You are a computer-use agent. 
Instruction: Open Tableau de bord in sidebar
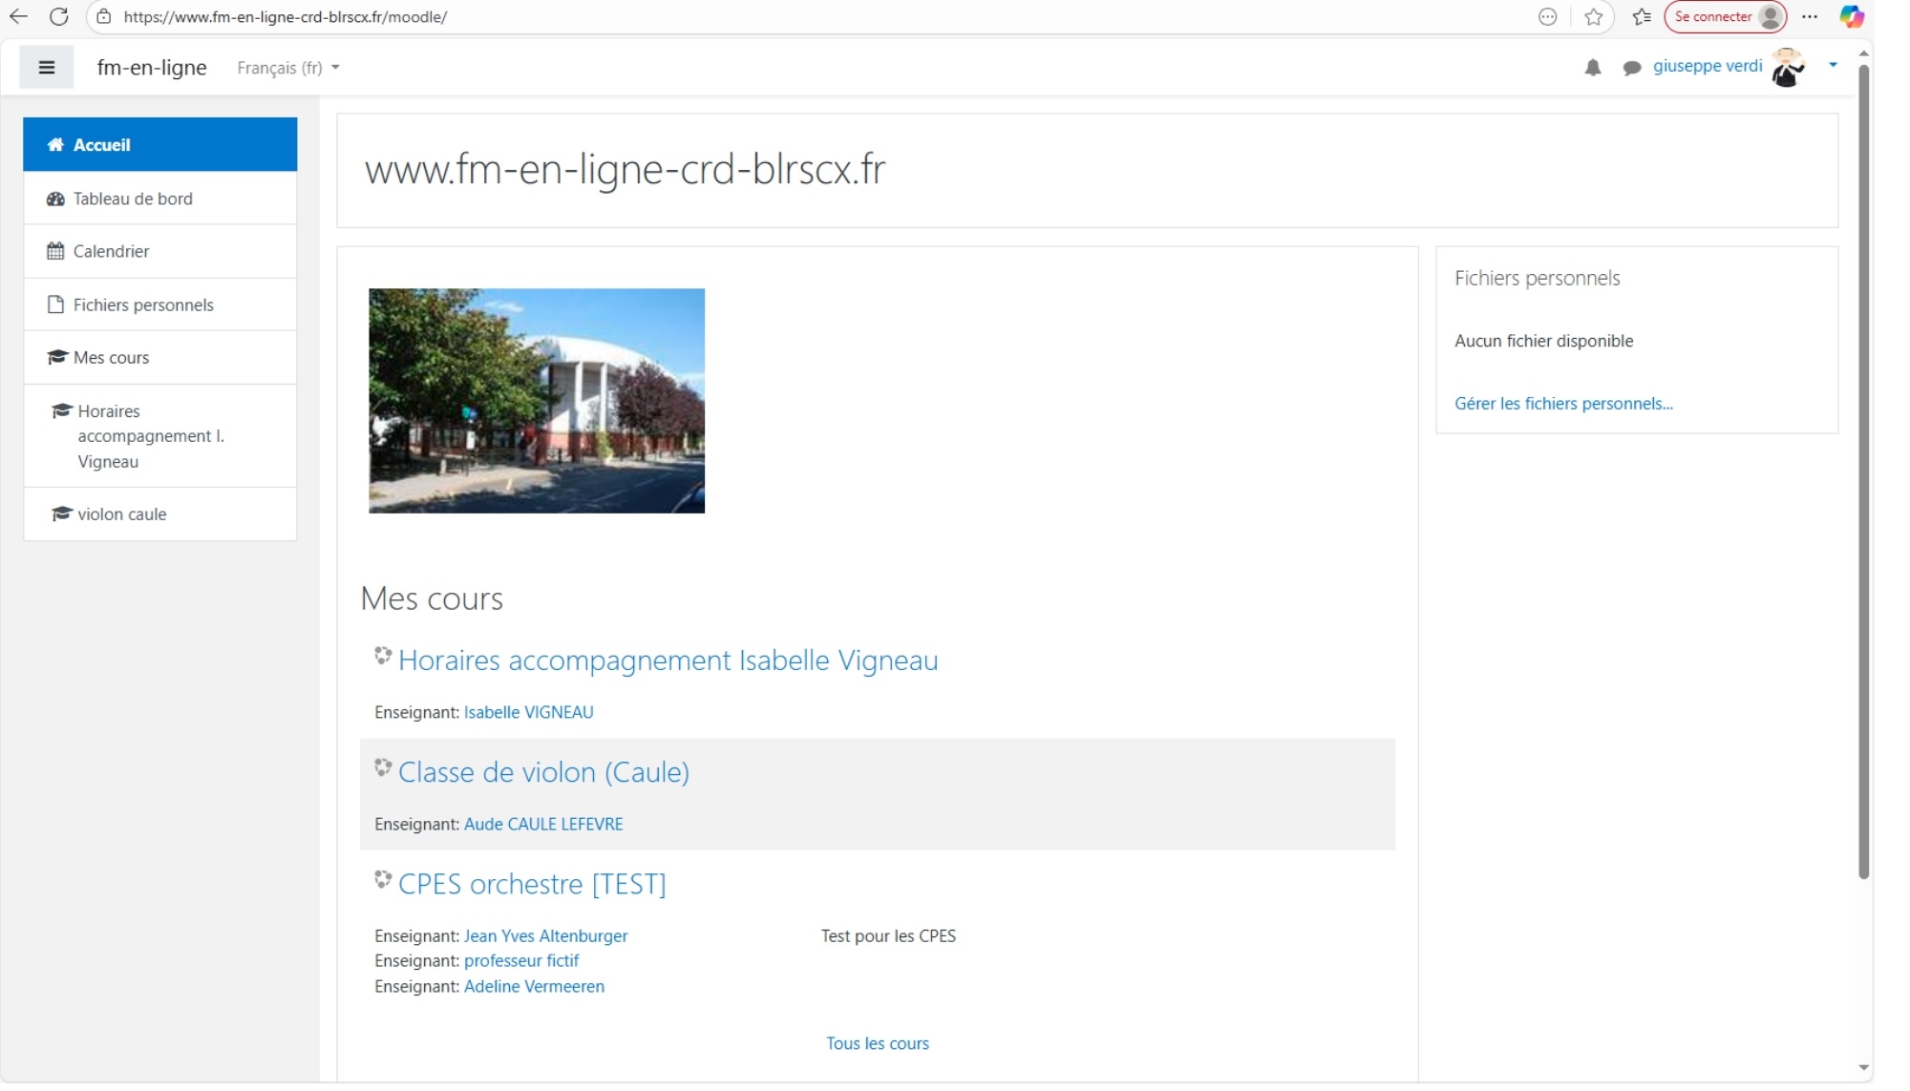pos(133,199)
